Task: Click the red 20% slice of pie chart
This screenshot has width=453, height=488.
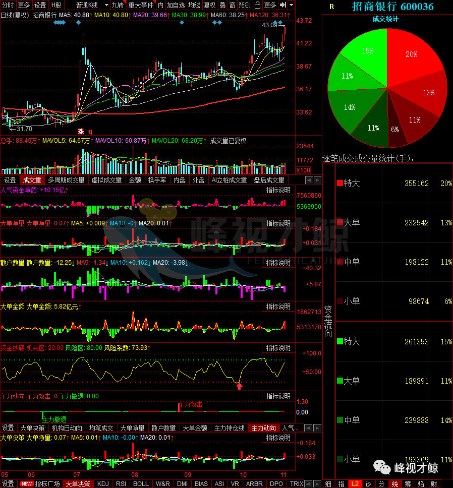Action: tap(412, 54)
